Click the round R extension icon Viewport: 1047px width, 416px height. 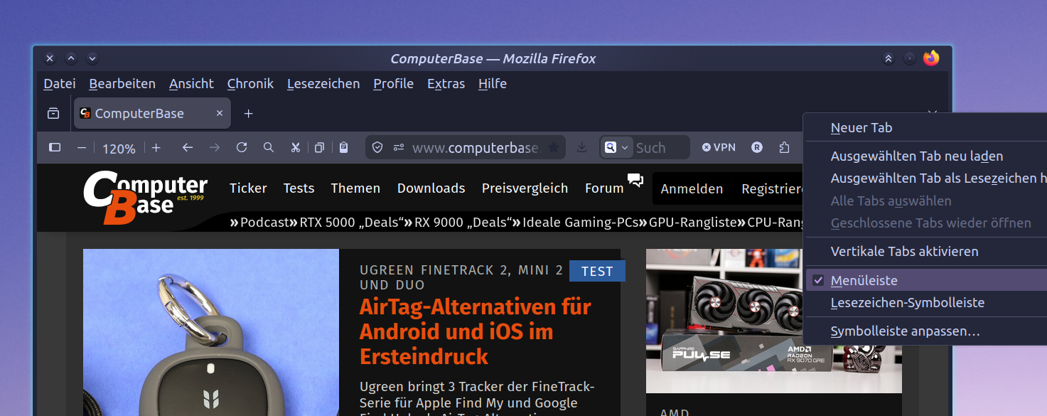[757, 148]
